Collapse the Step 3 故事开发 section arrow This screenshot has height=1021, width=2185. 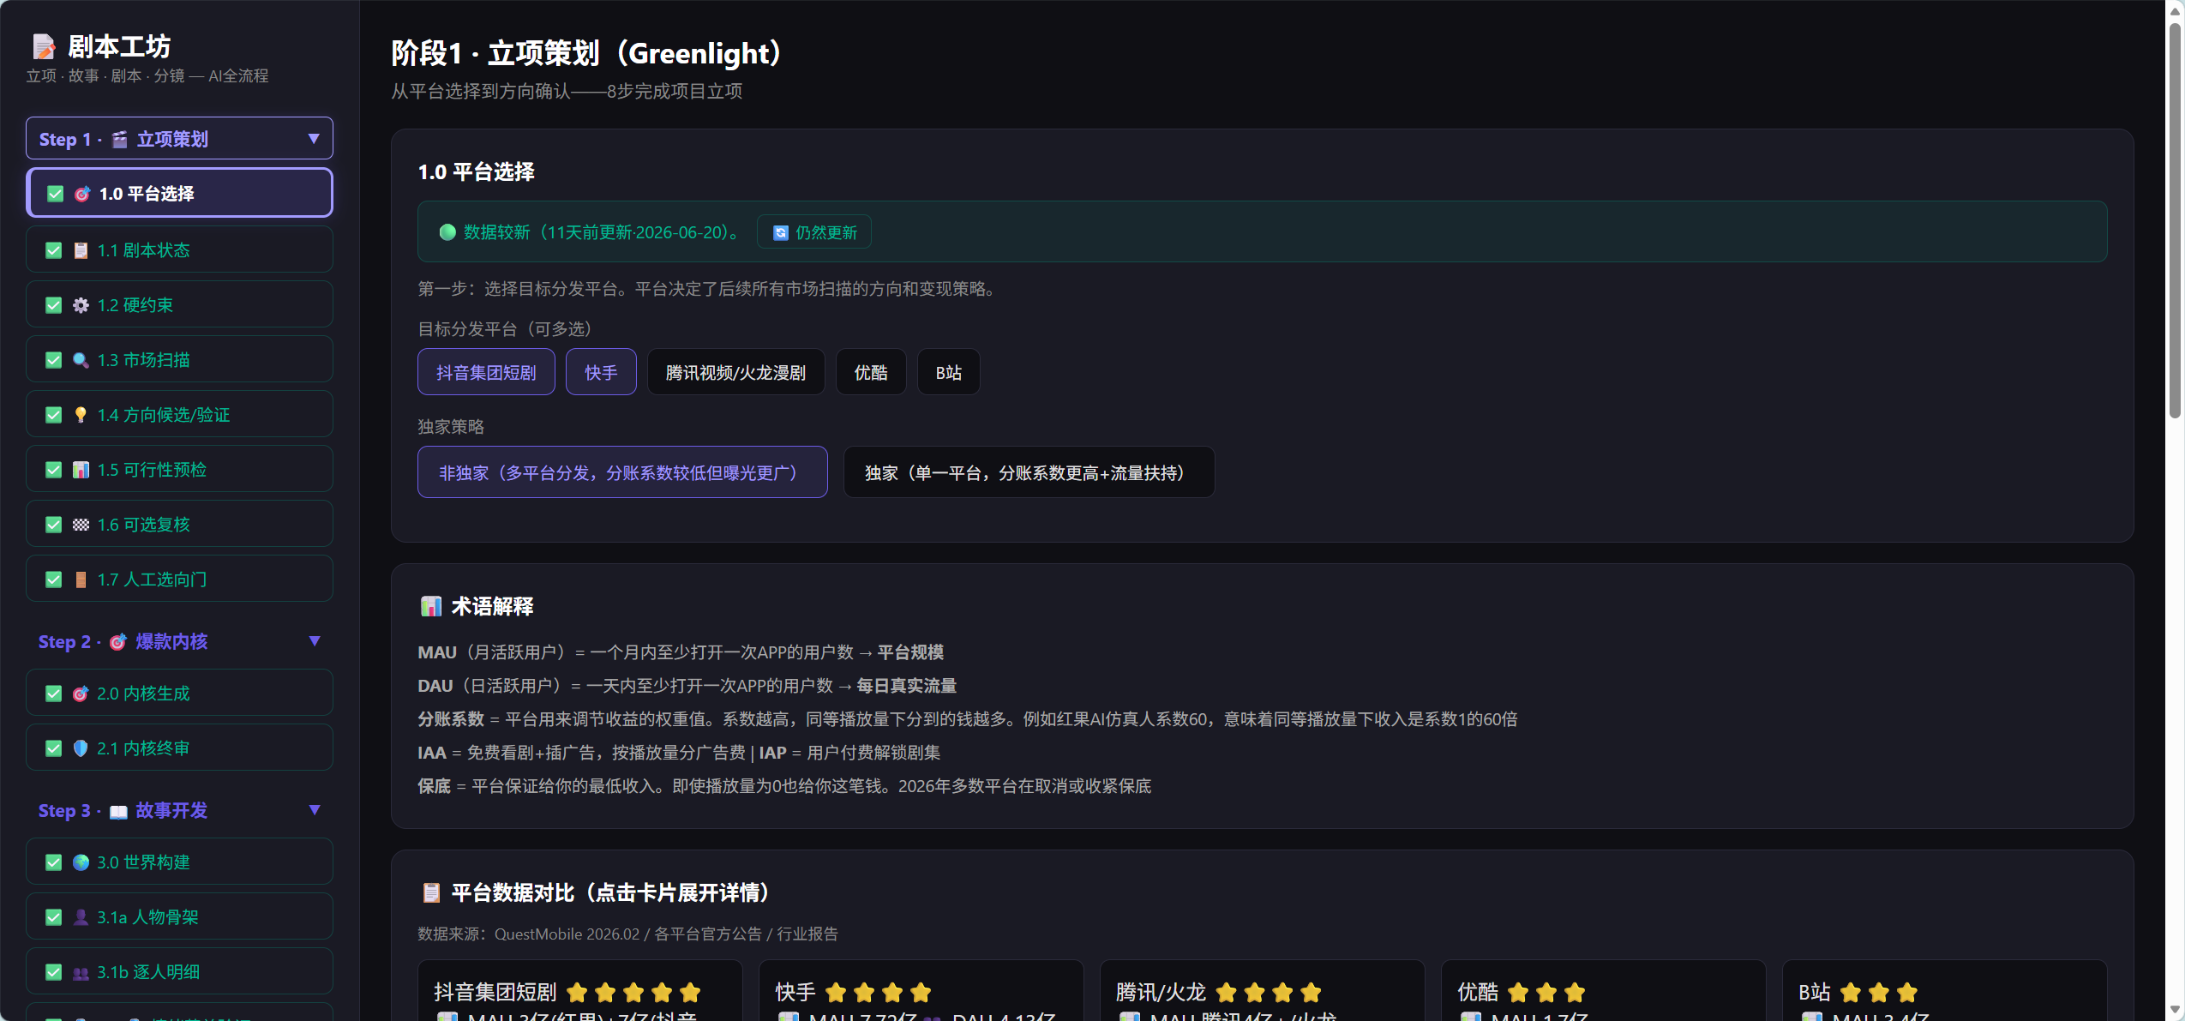315,810
